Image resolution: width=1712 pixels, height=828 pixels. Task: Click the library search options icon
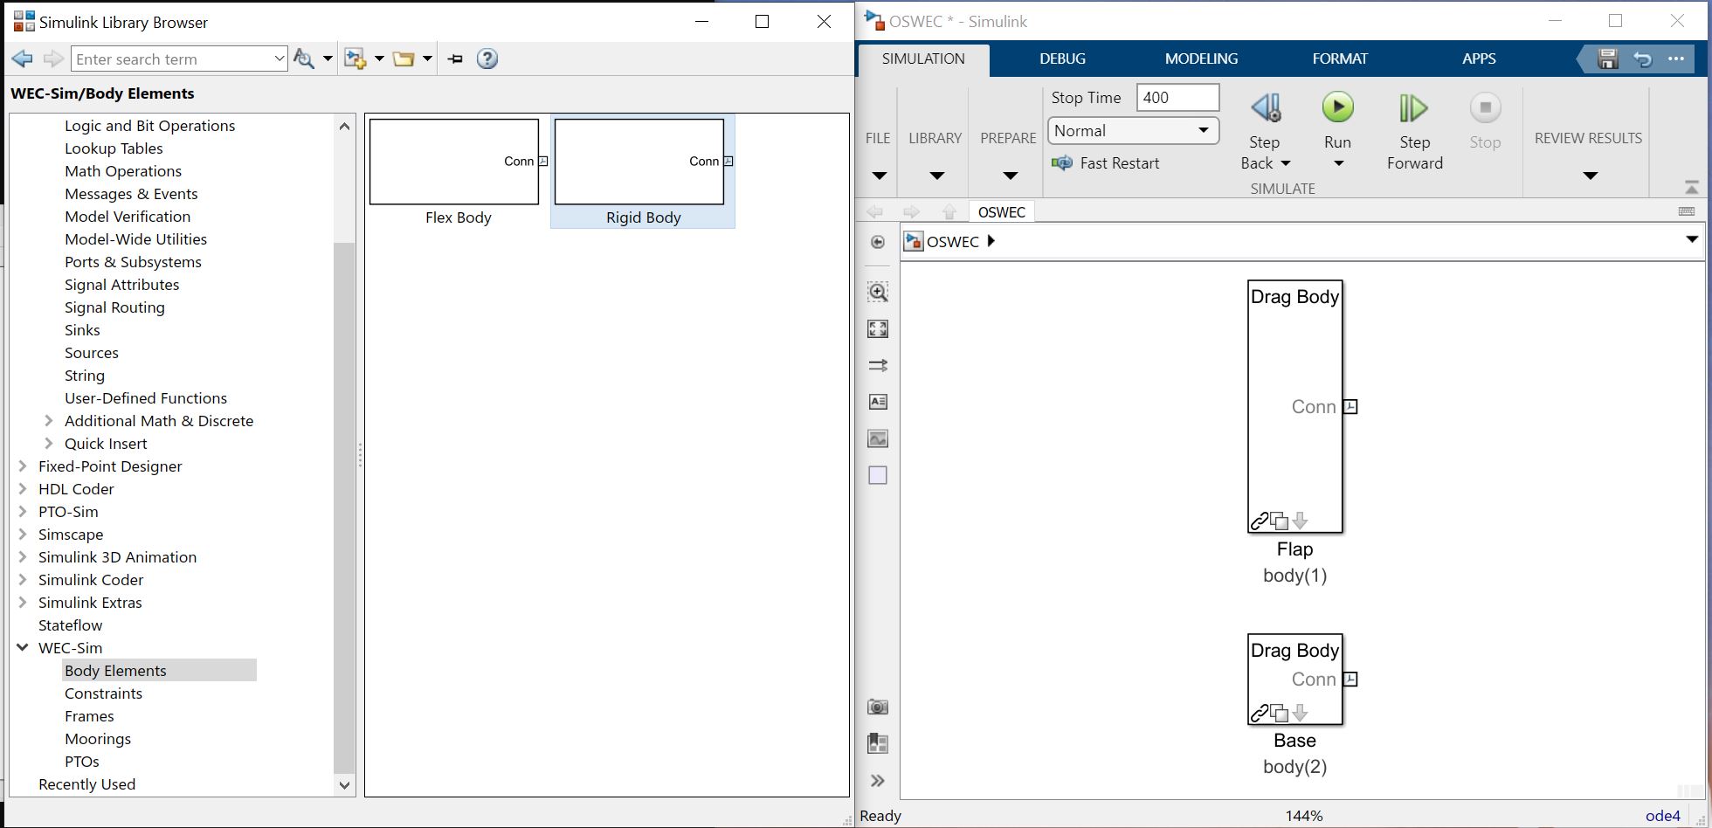coord(303,59)
